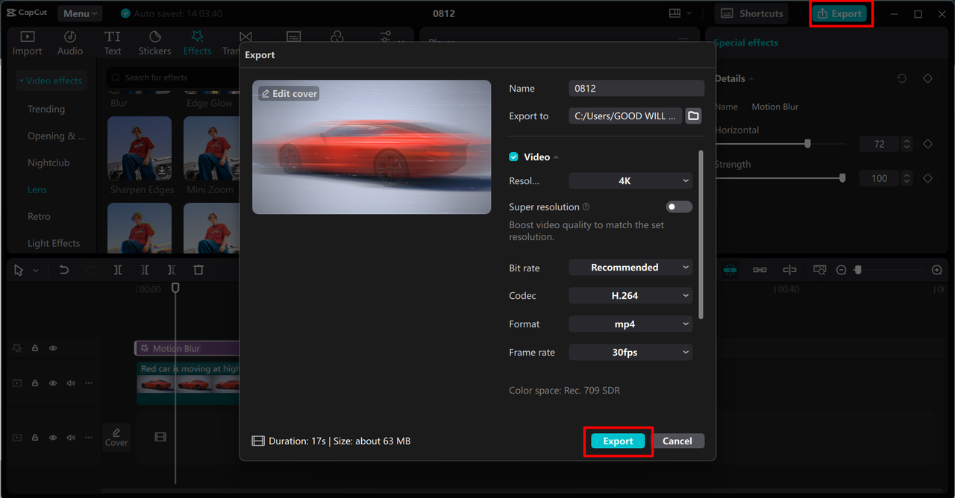Open the Import tab
This screenshot has width=955, height=498.
click(27, 43)
